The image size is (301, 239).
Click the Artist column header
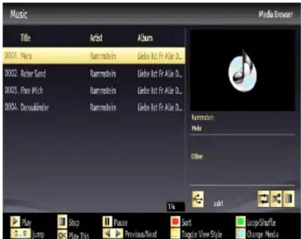tap(96, 38)
